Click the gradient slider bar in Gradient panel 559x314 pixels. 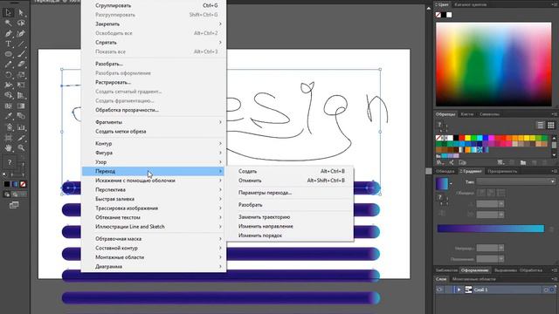(491, 229)
